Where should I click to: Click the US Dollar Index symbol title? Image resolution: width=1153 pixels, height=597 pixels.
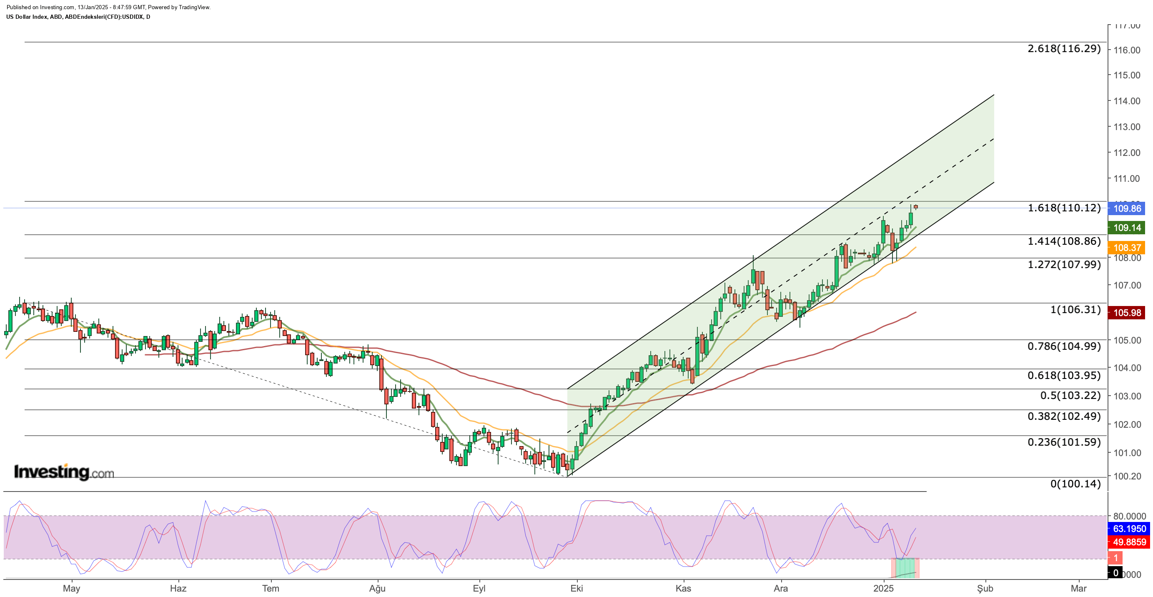[x=78, y=17]
